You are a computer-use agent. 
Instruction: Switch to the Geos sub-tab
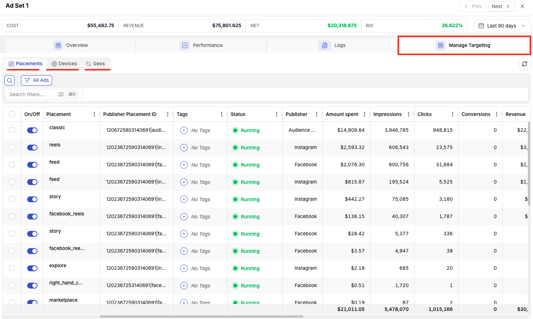pyautogui.click(x=95, y=64)
